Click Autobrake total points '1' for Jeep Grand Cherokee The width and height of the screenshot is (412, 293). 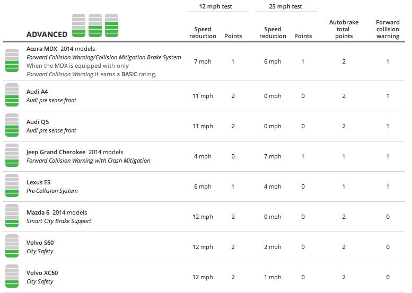pos(344,156)
